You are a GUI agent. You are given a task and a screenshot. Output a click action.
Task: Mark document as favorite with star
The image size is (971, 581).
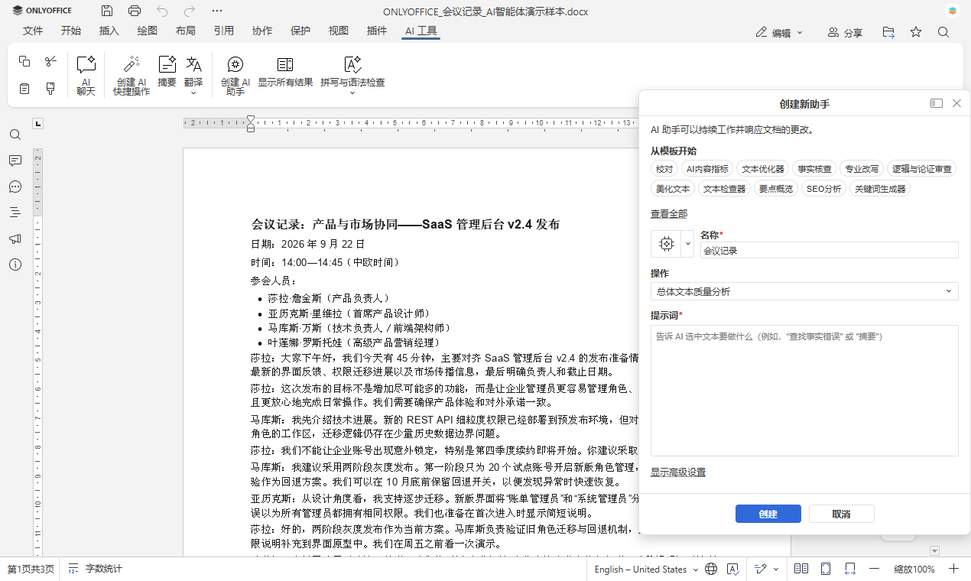click(916, 32)
